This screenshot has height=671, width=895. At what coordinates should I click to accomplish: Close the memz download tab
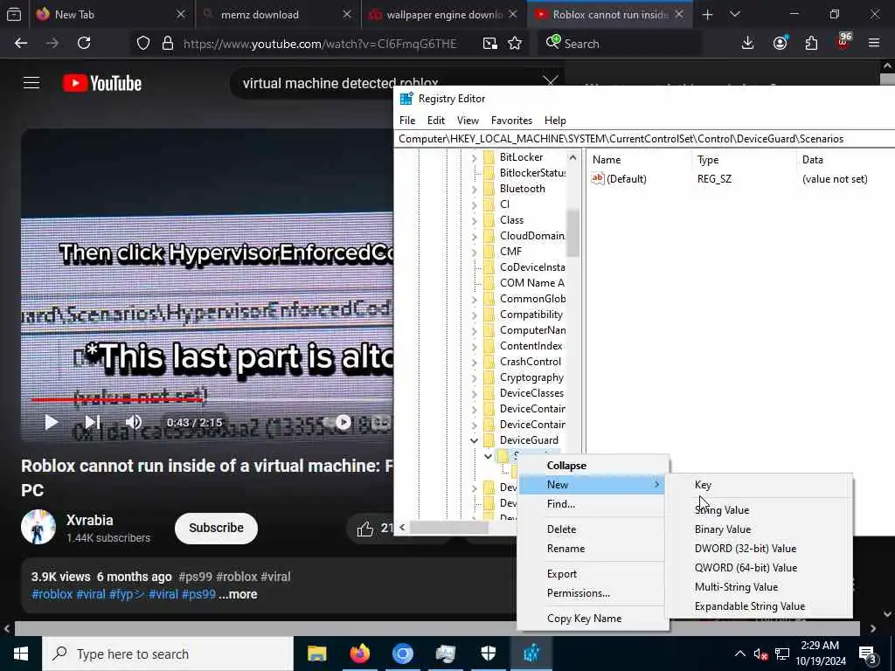[346, 15]
